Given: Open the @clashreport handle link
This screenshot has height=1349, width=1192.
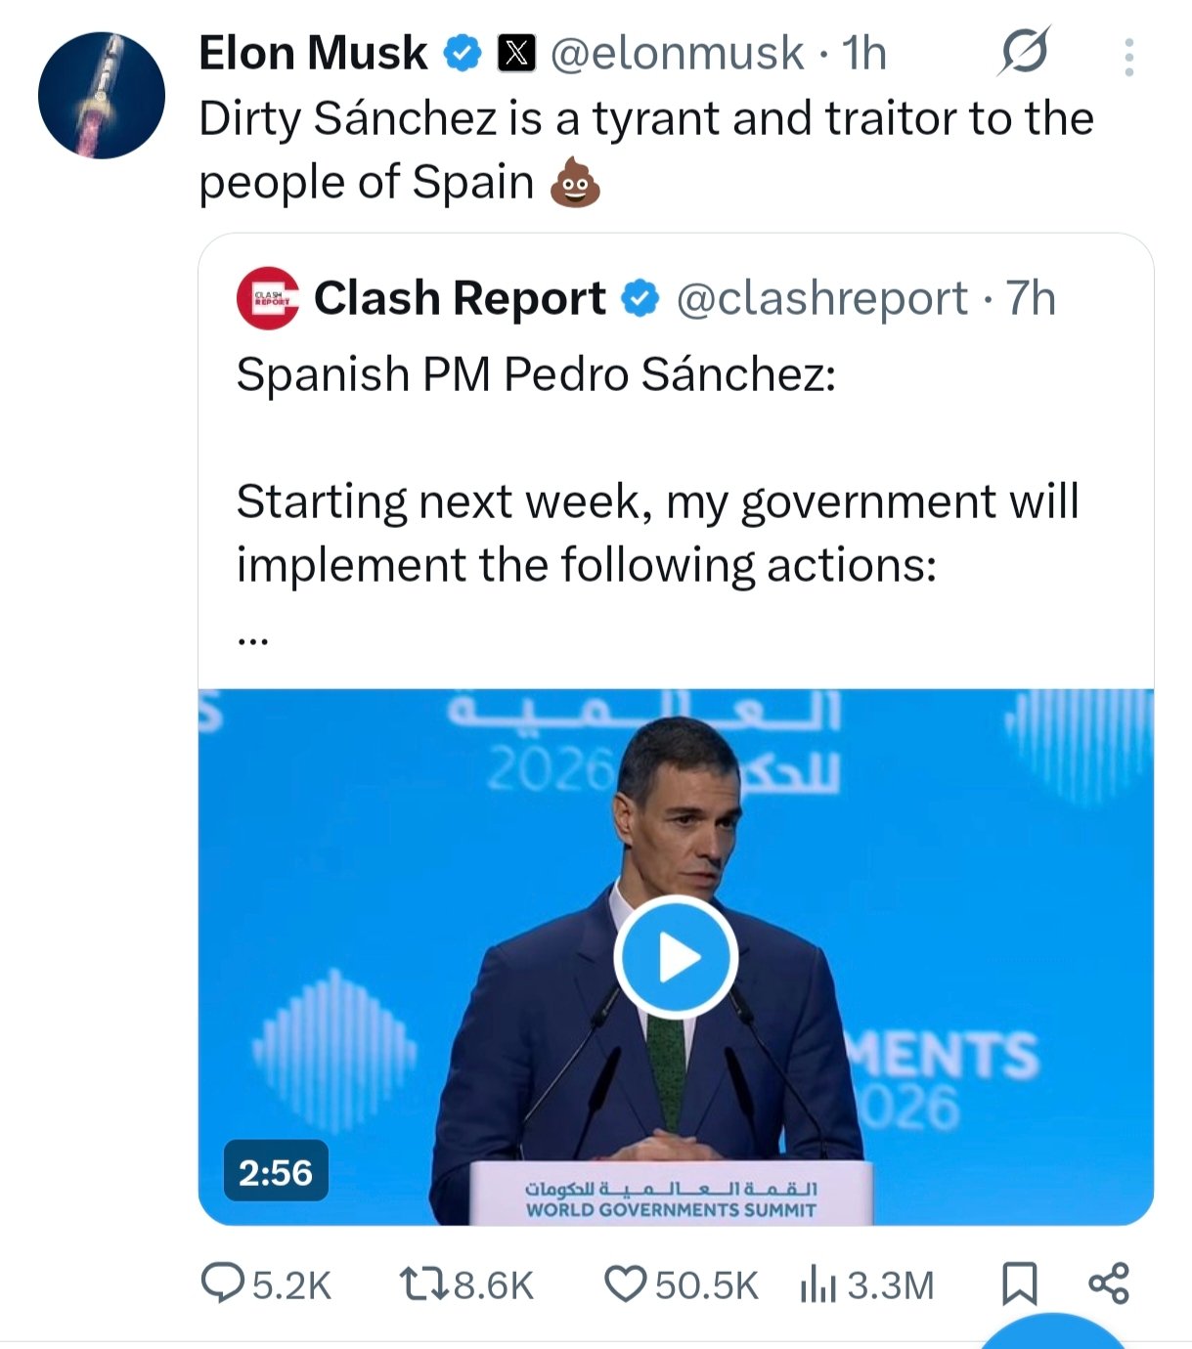Looking at the screenshot, I should click(821, 298).
